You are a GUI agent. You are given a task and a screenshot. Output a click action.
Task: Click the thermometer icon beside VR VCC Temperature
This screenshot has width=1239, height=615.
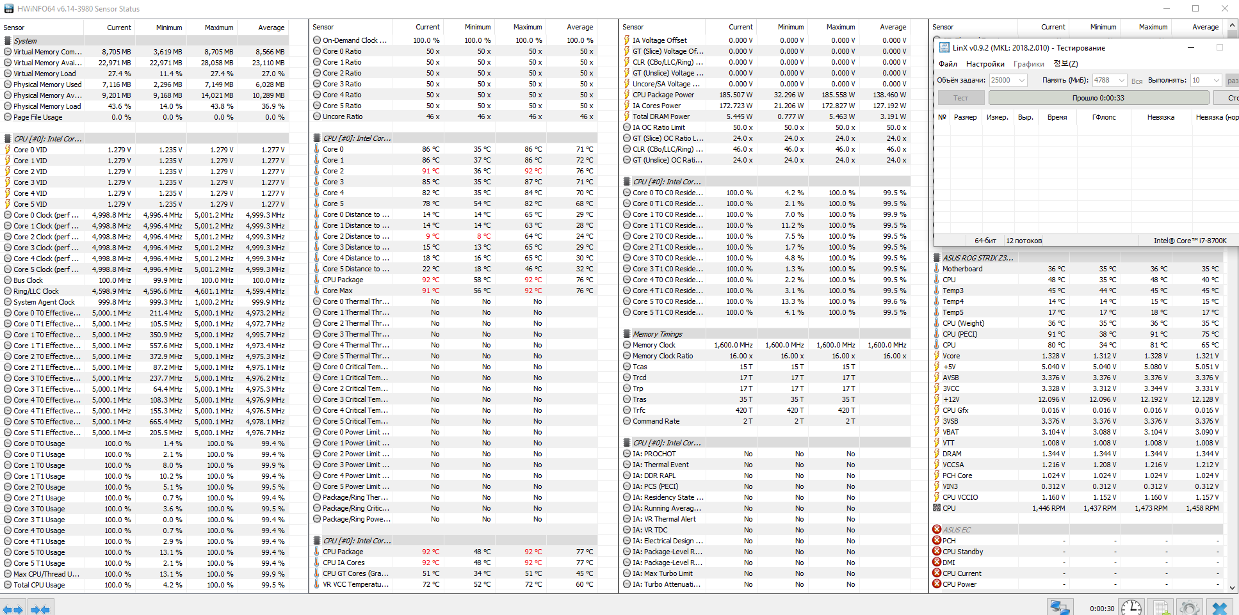tap(317, 584)
